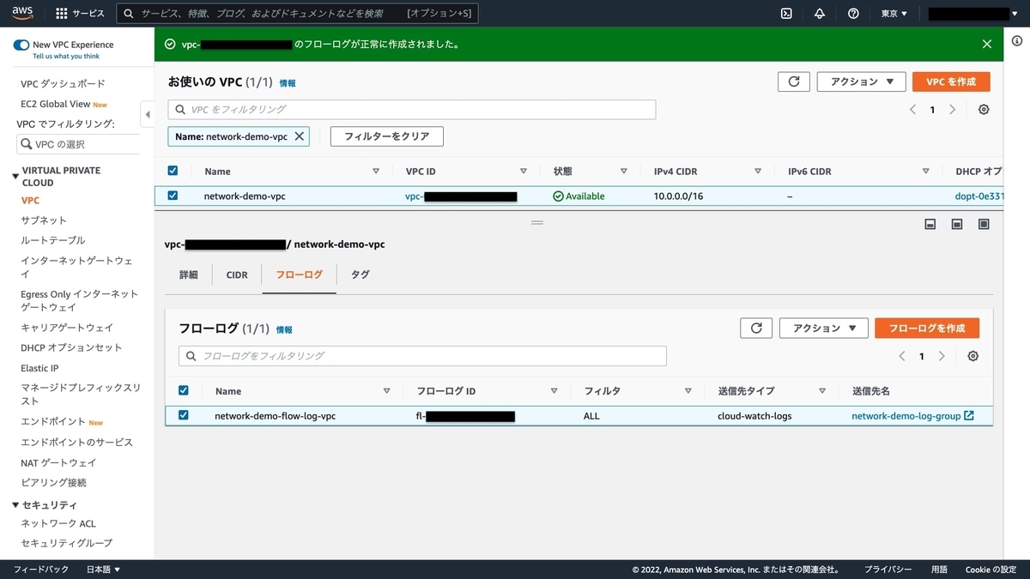Image resolution: width=1030 pixels, height=579 pixels.
Task: Click the フローログを作成 button
Action: point(927,328)
